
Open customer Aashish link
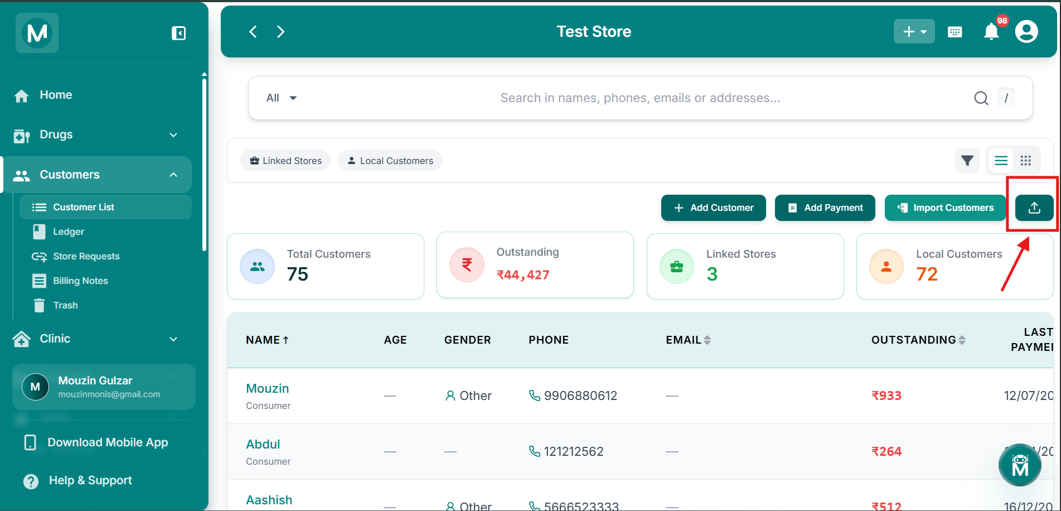click(269, 500)
